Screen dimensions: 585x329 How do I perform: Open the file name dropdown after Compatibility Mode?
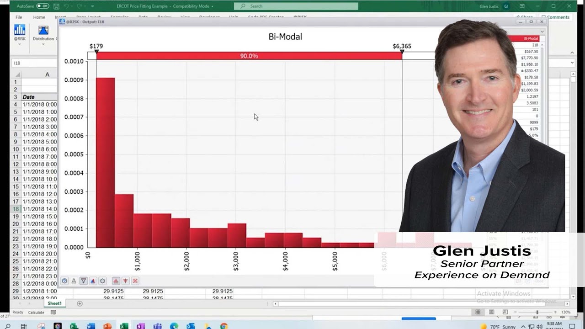click(x=212, y=6)
